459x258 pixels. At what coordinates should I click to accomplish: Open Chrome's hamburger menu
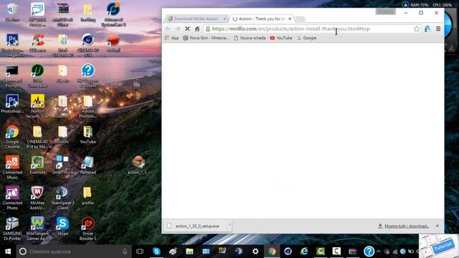438,29
